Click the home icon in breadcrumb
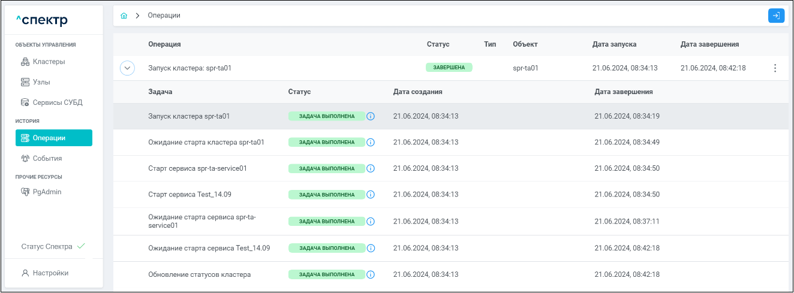The height and width of the screenshot is (293, 794). [x=124, y=16]
